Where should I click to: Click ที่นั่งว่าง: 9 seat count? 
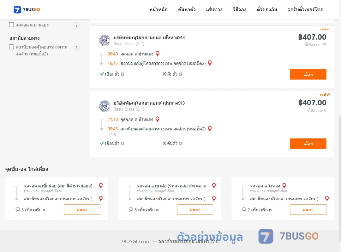click(317, 111)
